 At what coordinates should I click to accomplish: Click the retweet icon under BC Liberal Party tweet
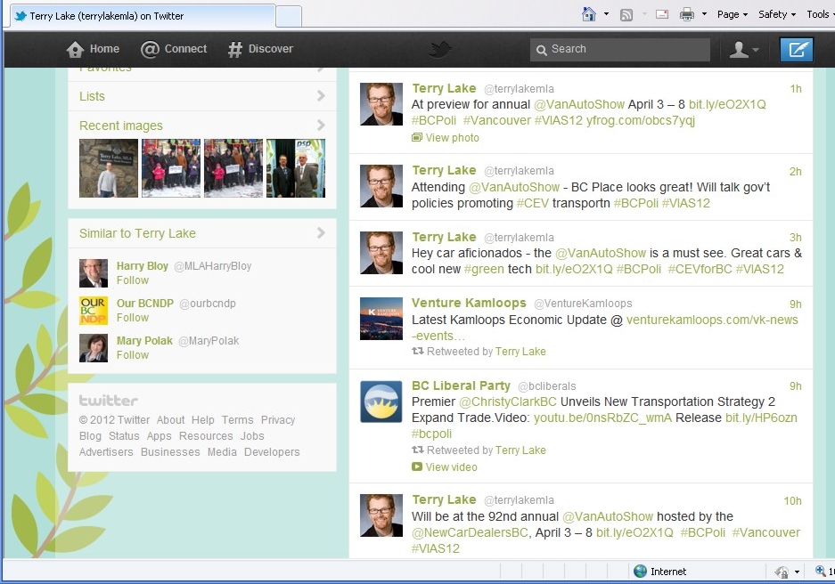pyautogui.click(x=417, y=450)
